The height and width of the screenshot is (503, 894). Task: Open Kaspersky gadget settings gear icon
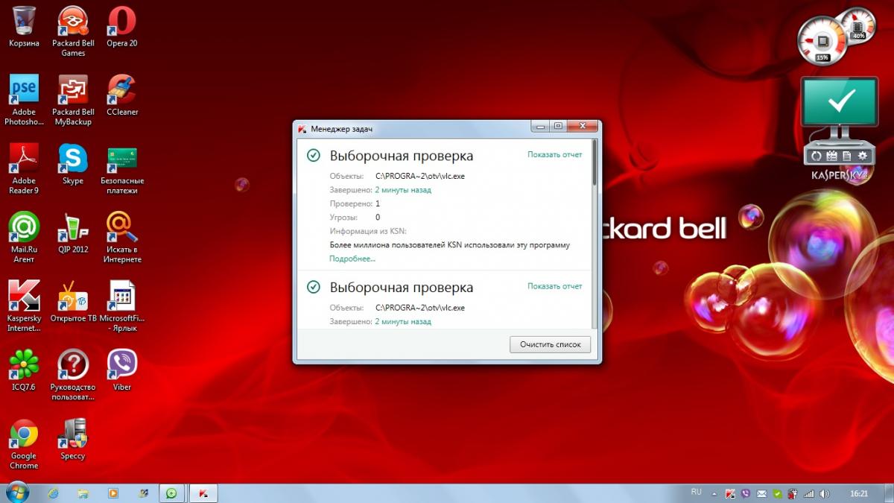click(x=863, y=156)
